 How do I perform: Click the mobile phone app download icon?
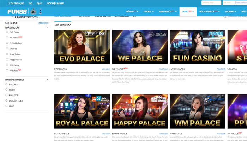pos(9,3)
